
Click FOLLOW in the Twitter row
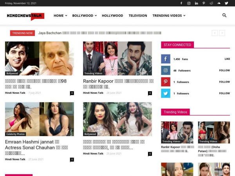[x=224, y=93]
